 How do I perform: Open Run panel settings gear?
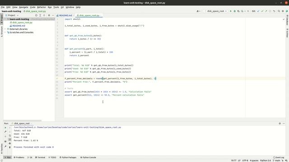(x=280, y=123)
